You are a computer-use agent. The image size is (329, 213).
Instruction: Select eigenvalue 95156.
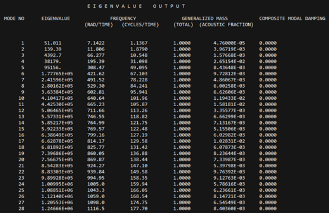click(x=53, y=67)
